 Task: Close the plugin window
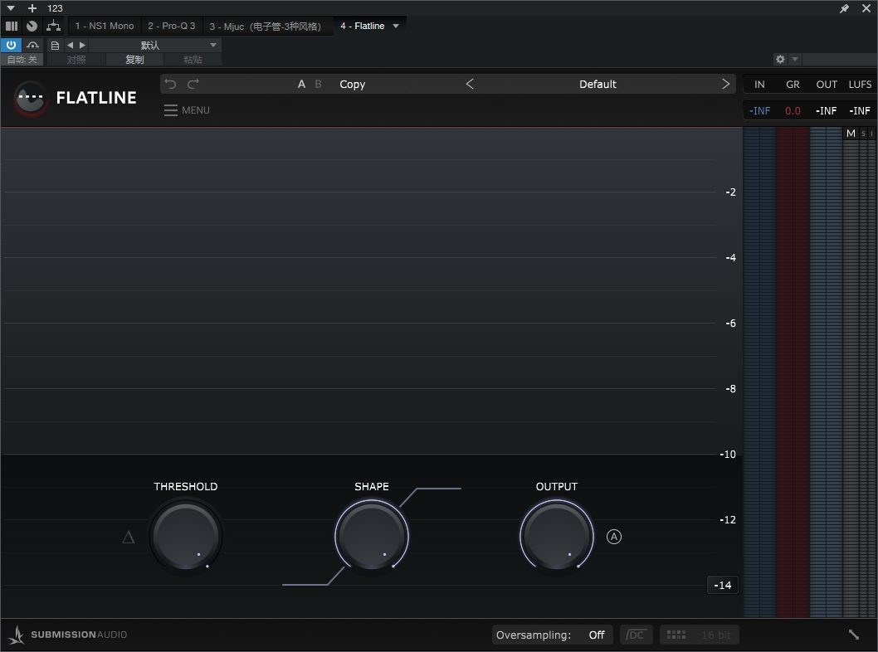coord(866,7)
